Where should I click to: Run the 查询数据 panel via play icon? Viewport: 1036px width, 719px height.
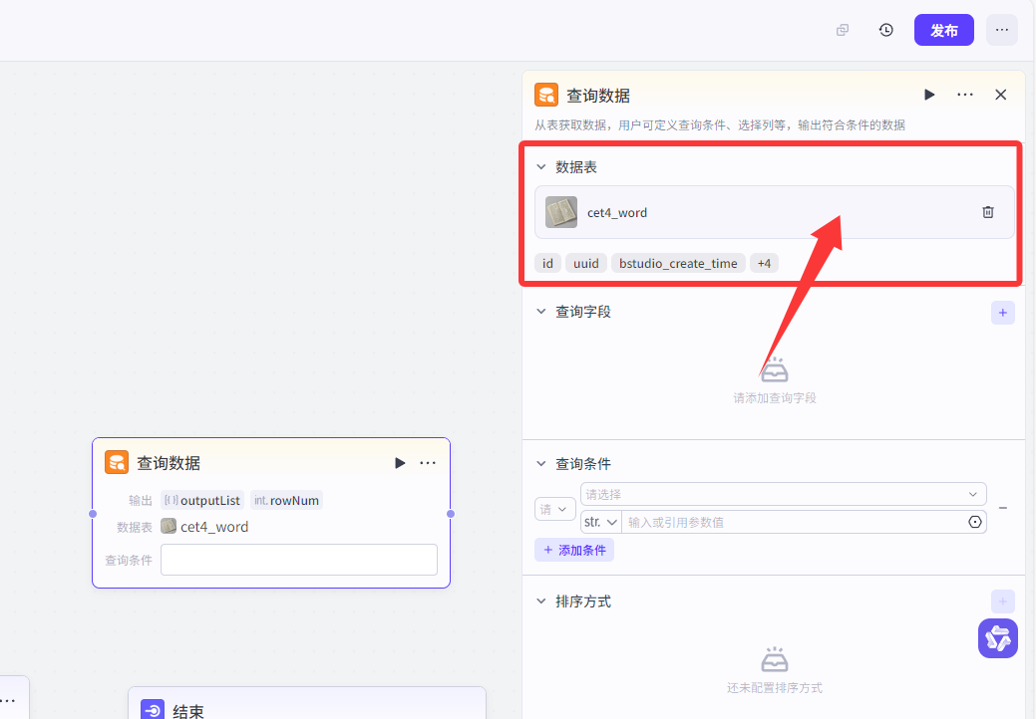click(929, 94)
